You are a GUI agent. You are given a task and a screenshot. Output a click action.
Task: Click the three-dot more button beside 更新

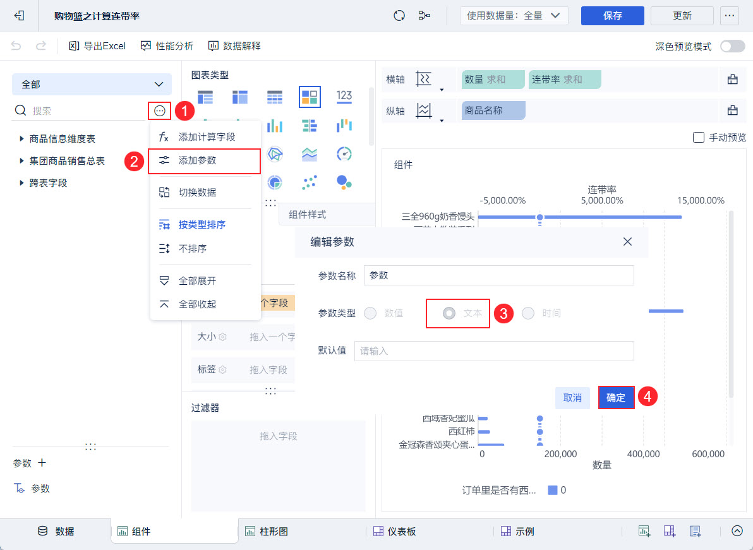pos(730,16)
